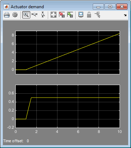
Task: Click the Autoscale icon
Action: pyautogui.click(x=54, y=15)
